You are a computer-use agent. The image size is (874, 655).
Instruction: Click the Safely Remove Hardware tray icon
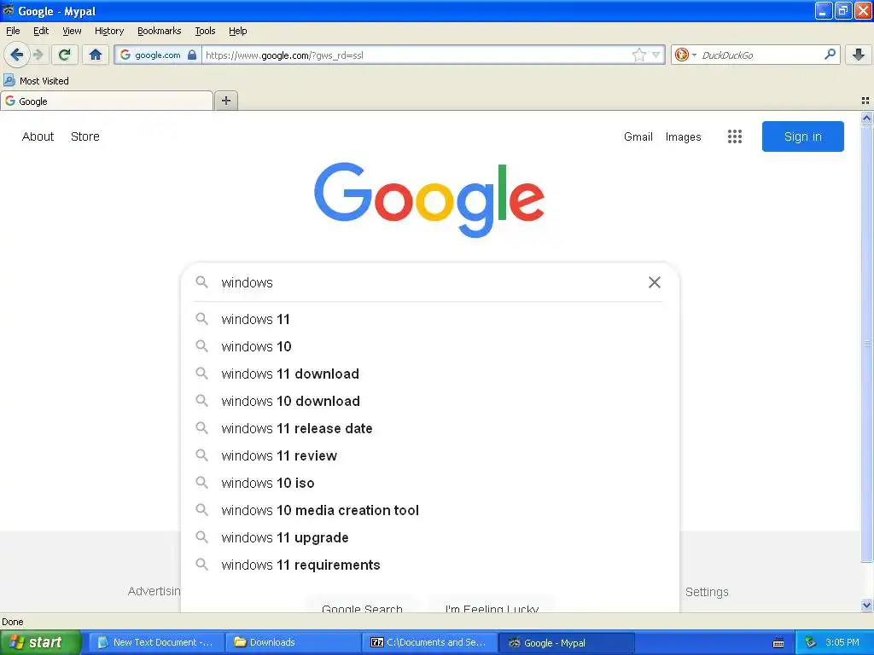pyautogui.click(x=810, y=642)
